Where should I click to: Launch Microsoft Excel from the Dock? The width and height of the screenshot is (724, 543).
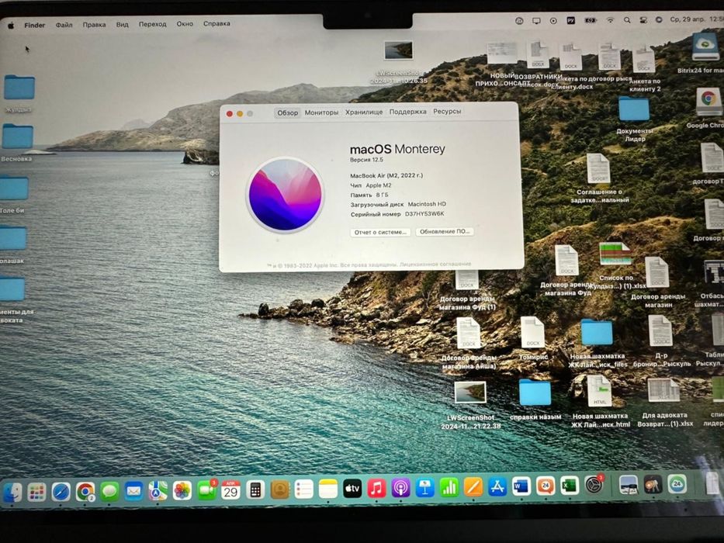pos(570,486)
